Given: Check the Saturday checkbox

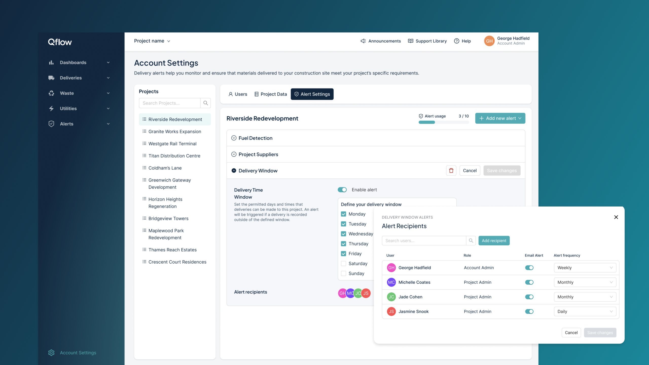Looking at the screenshot, I should [344, 264].
